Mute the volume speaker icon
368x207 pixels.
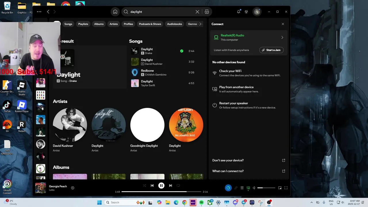click(254, 188)
